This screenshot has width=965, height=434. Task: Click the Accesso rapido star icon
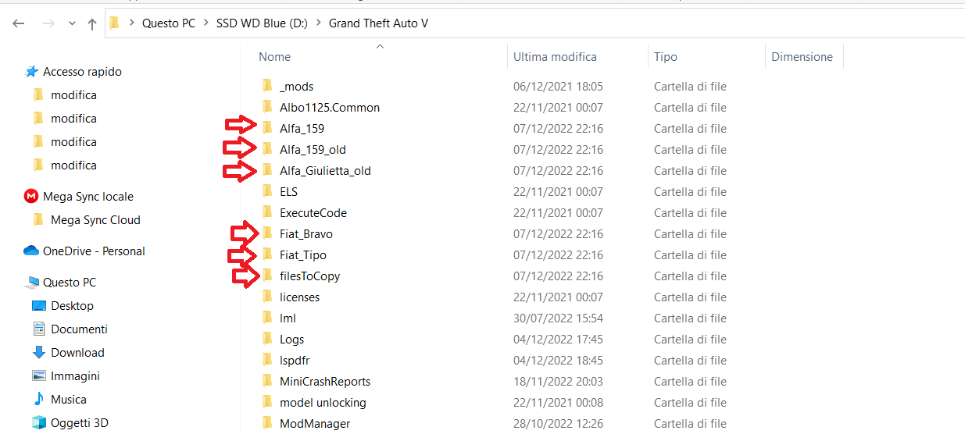click(32, 72)
